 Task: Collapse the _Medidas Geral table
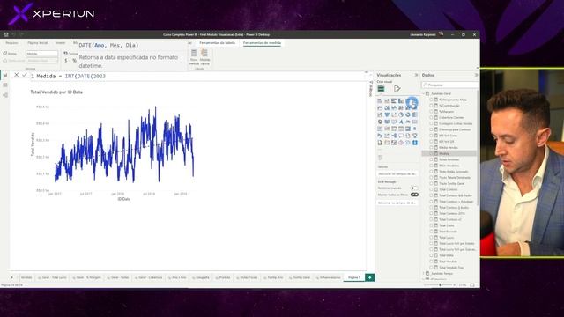click(x=424, y=93)
